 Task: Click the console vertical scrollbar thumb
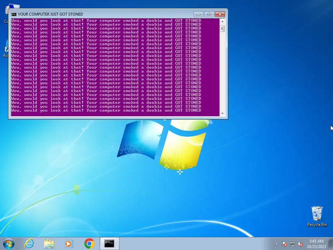click(x=222, y=29)
